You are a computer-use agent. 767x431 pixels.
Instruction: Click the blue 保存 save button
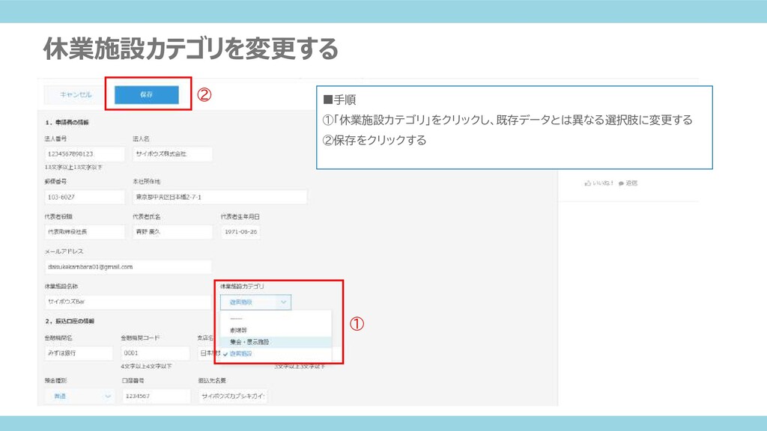click(146, 95)
